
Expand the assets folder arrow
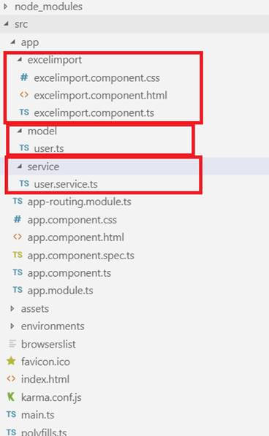click(12, 308)
